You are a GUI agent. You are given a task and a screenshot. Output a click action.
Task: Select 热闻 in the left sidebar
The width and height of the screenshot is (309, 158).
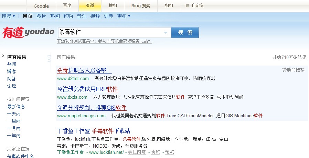(11, 64)
